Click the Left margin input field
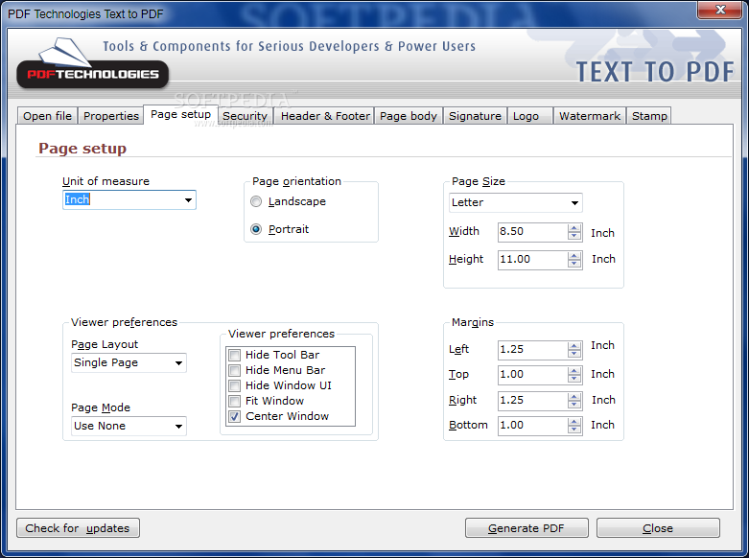The width and height of the screenshot is (749, 558). [532, 350]
